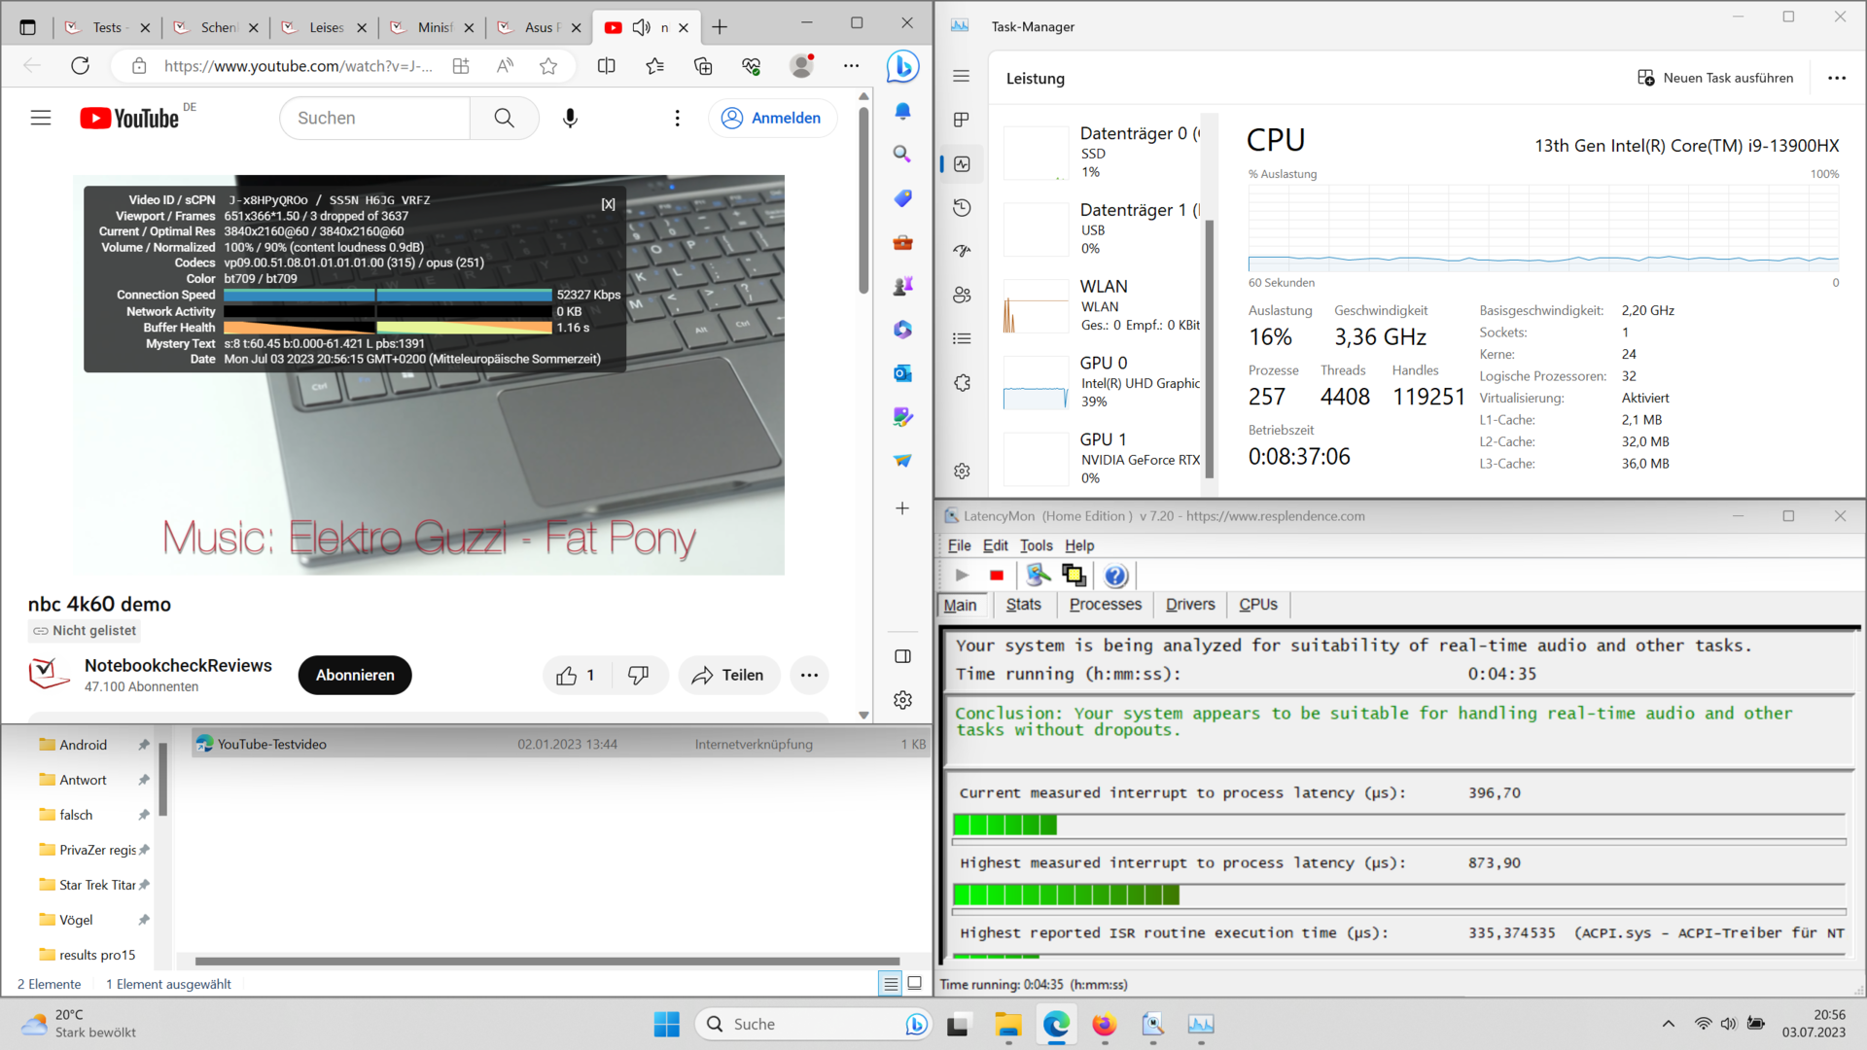Screen dimensions: 1867x1050
Task: Click YouTube voice search microphone icon
Action: 570,118
